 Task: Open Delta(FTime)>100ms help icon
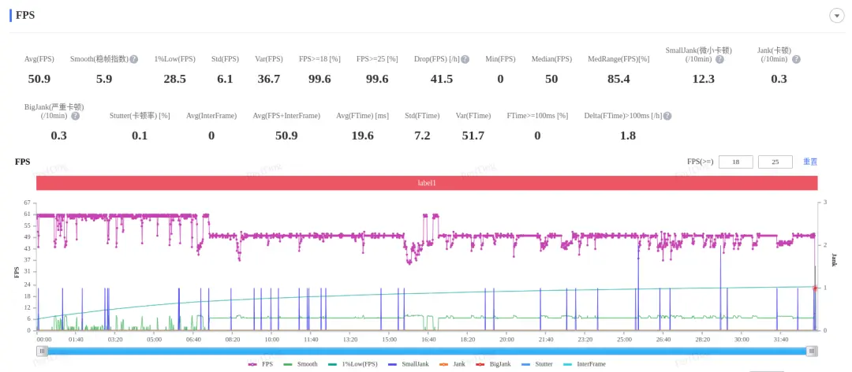click(667, 116)
